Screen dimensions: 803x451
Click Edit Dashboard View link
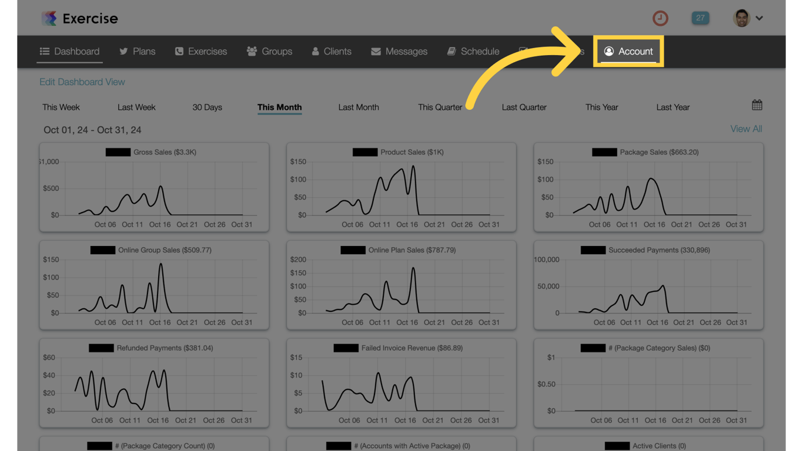pyautogui.click(x=82, y=82)
